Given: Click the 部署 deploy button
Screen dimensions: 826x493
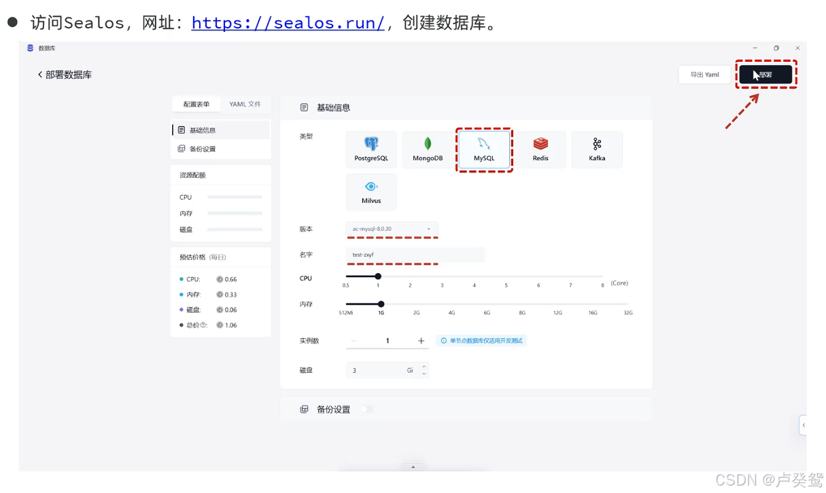Looking at the screenshot, I should click(x=766, y=75).
